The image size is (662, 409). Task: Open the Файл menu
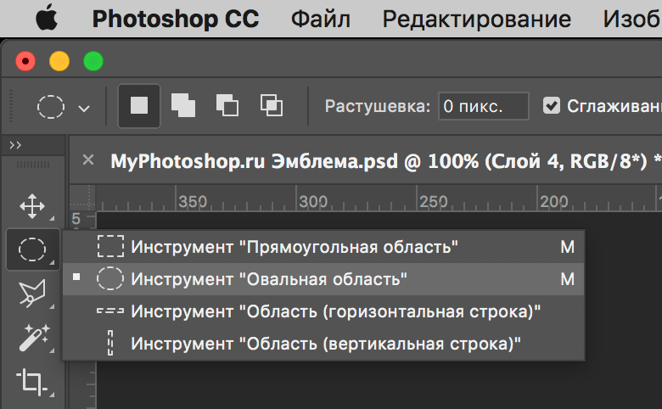(321, 20)
